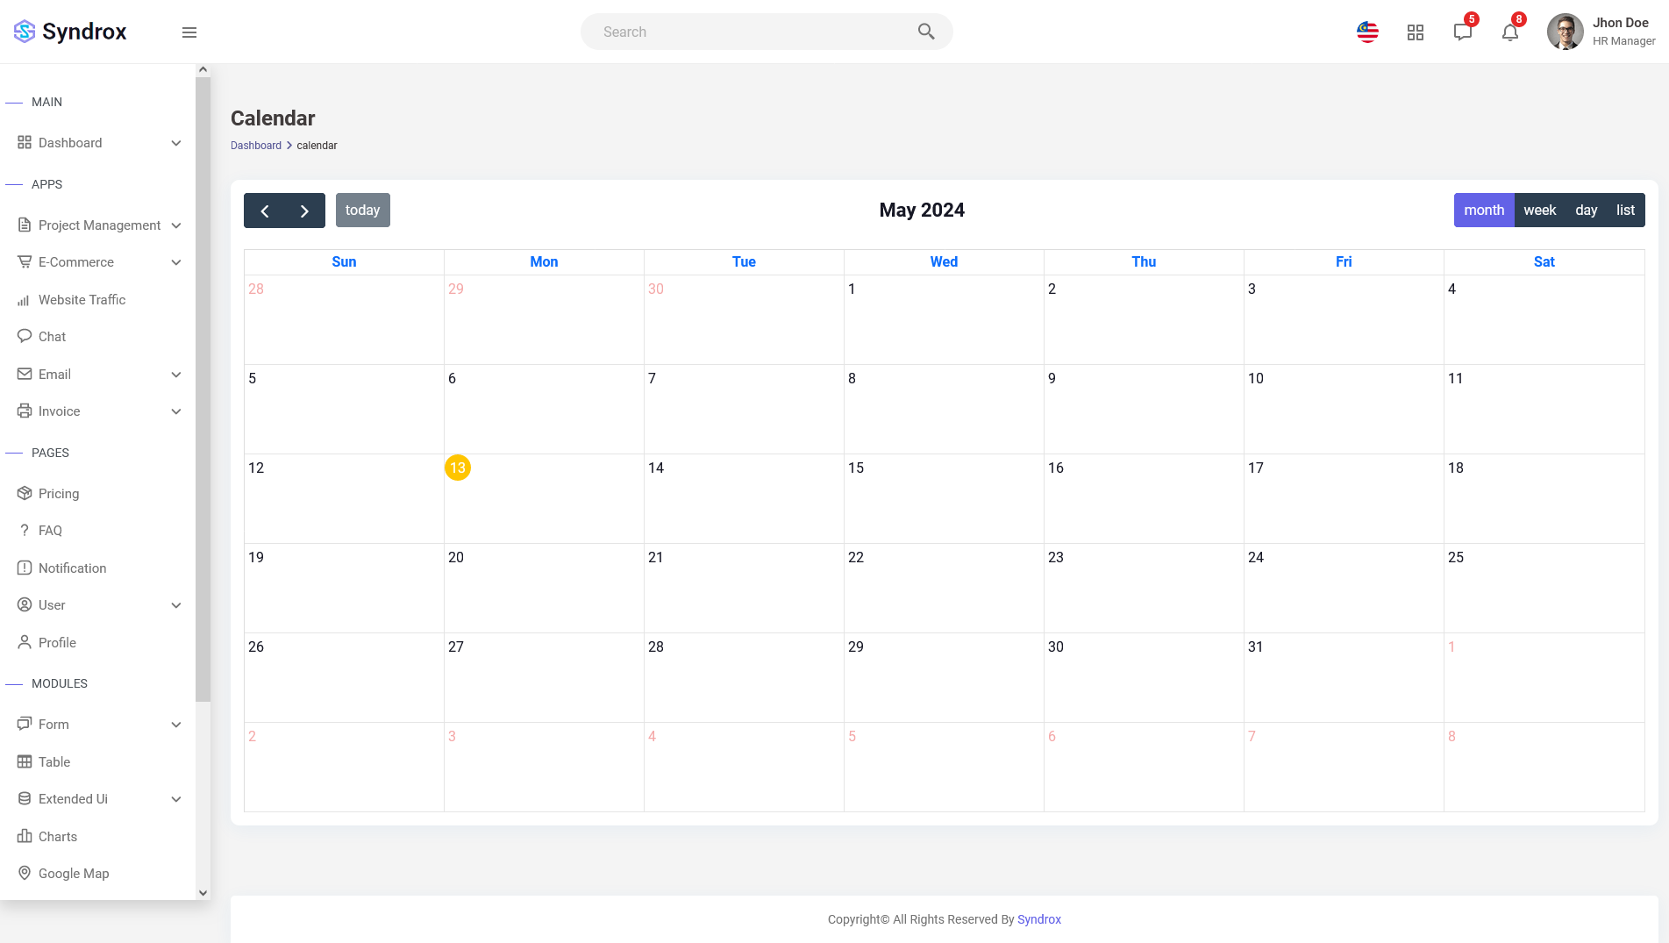Go to next month arrow
This screenshot has width=1669, height=943.
pos(304,211)
